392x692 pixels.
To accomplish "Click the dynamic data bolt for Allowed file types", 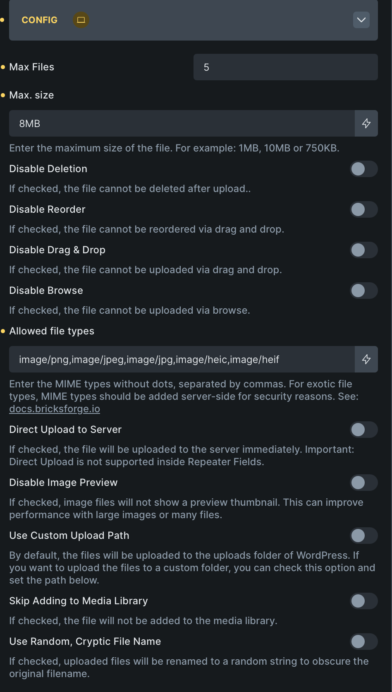I will pos(366,359).
